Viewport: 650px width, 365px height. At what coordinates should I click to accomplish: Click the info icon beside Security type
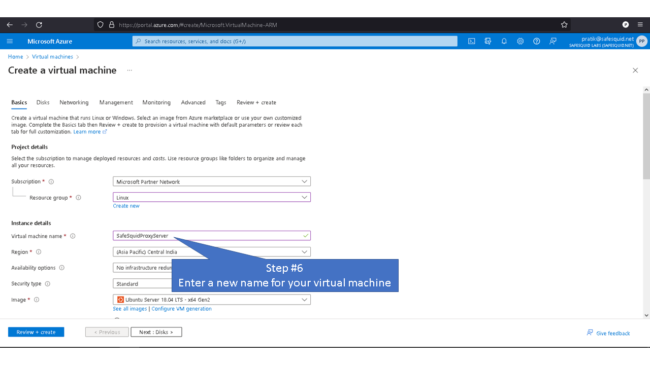pos(48,284)
